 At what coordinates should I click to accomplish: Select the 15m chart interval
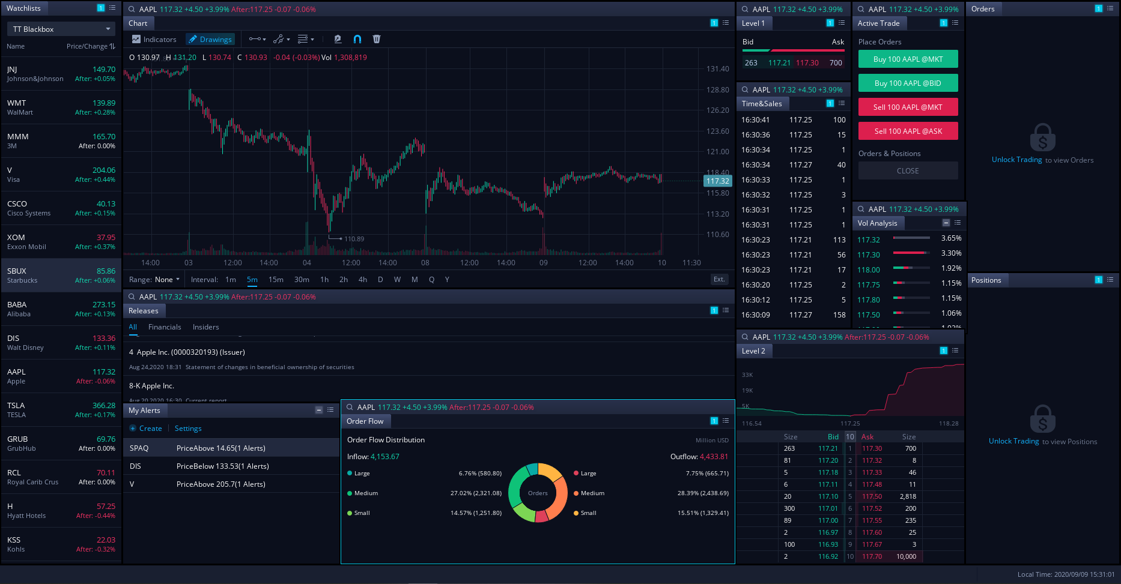coord(276,280)
